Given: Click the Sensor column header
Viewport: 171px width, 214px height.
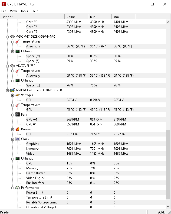Looking at the screenshot, I should (x=32, y=17).
